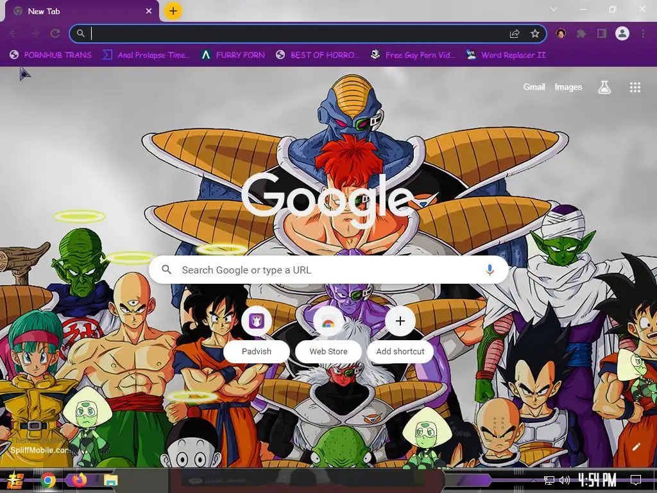Click the back navigation arrow
Image resolution: width=657 pixels, height=493 pixels.
14,33
